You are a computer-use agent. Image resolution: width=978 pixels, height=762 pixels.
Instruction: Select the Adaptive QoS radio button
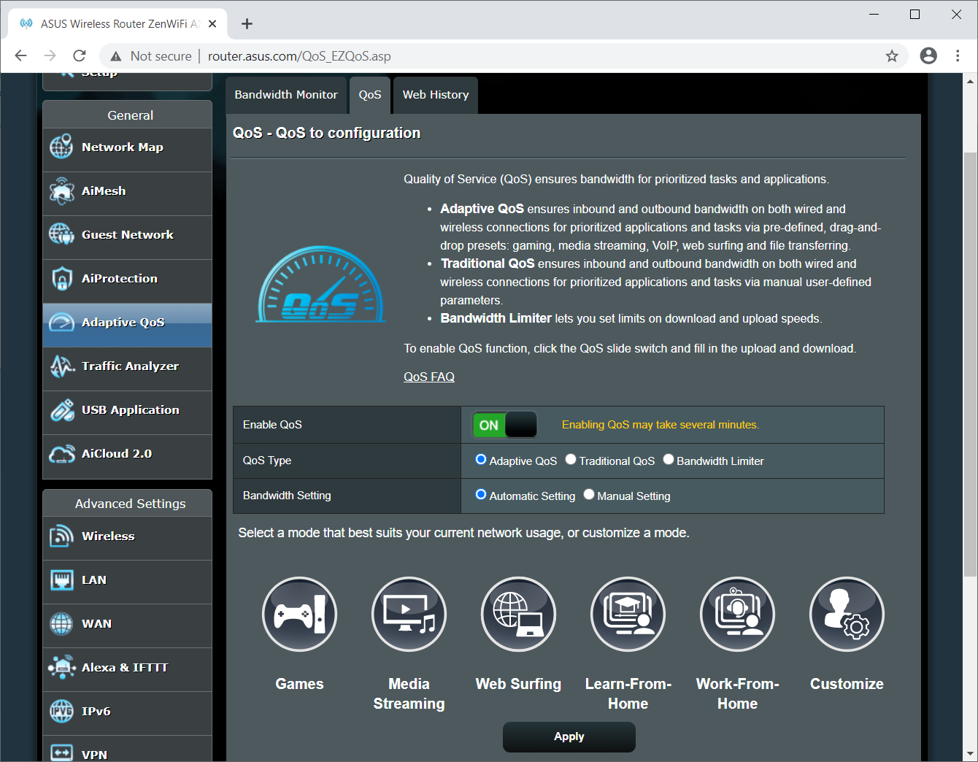[481, 460]
